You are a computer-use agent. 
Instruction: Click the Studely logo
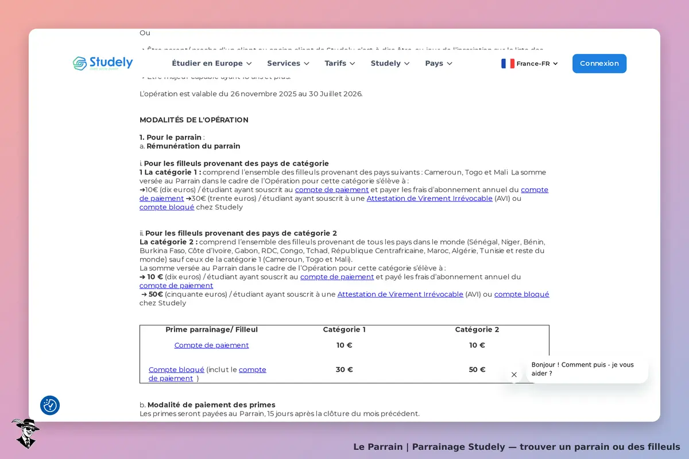pyautogui.click(x=103, y=63)
